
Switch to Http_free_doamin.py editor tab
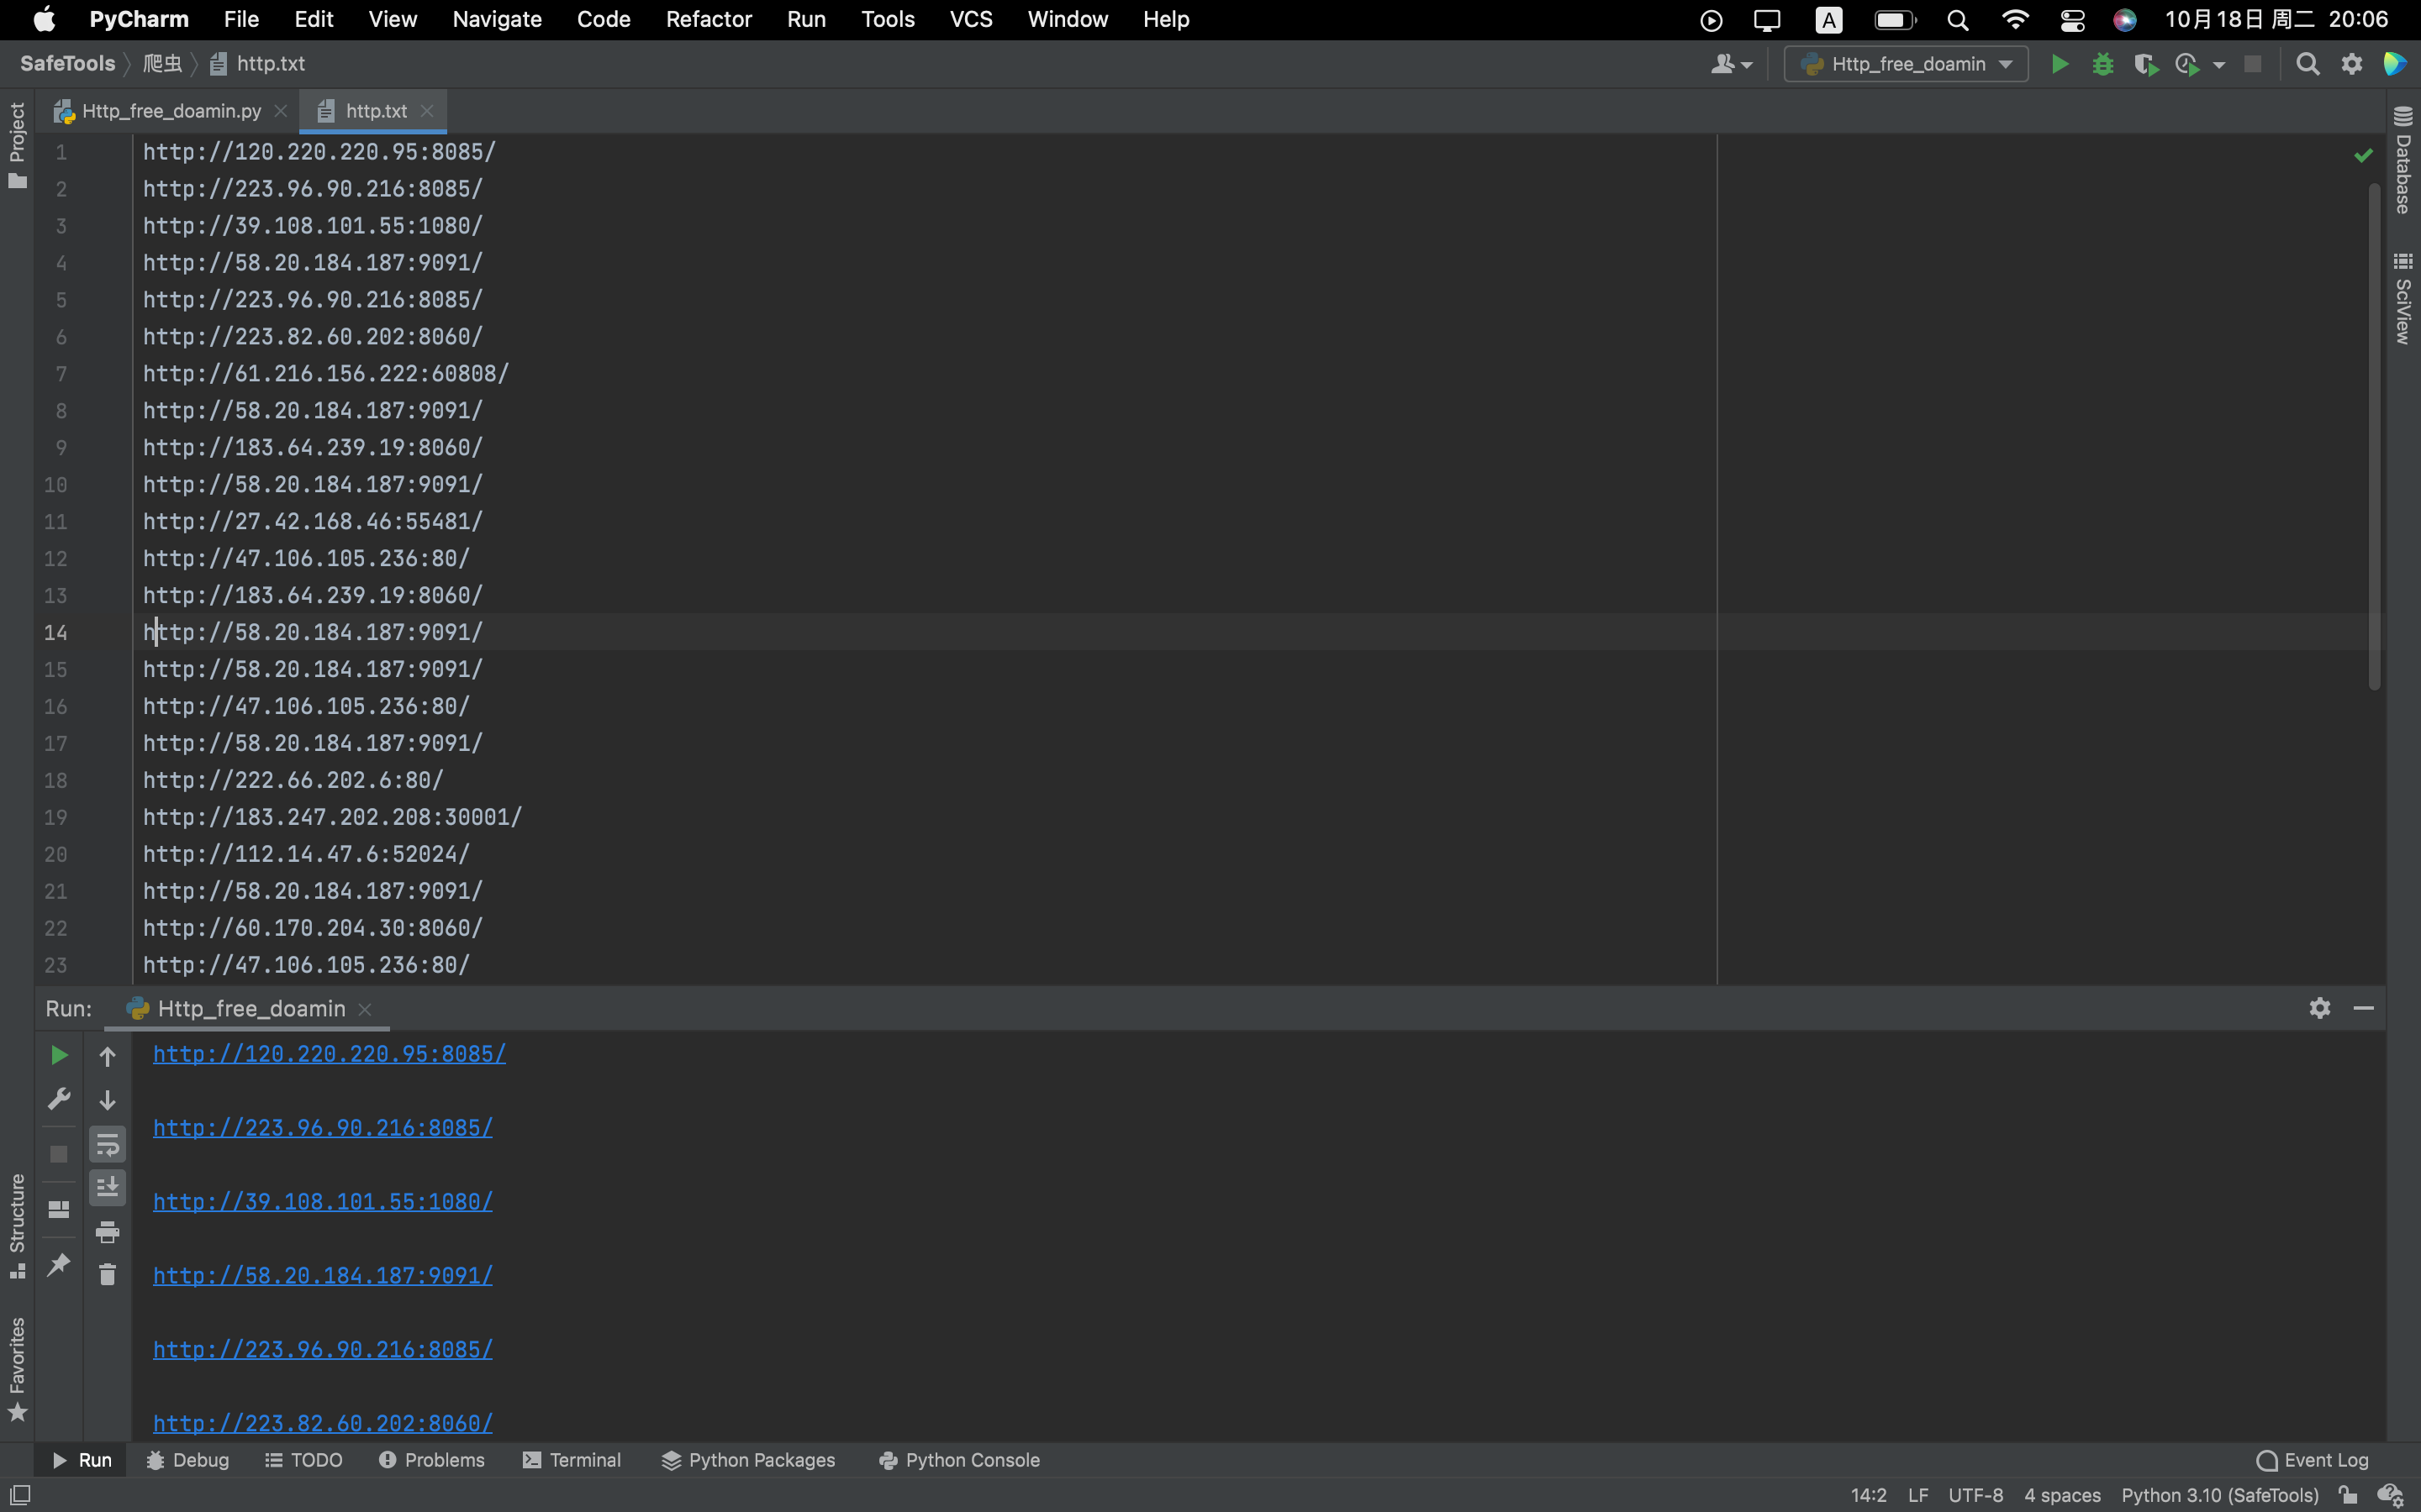[170, 111]
